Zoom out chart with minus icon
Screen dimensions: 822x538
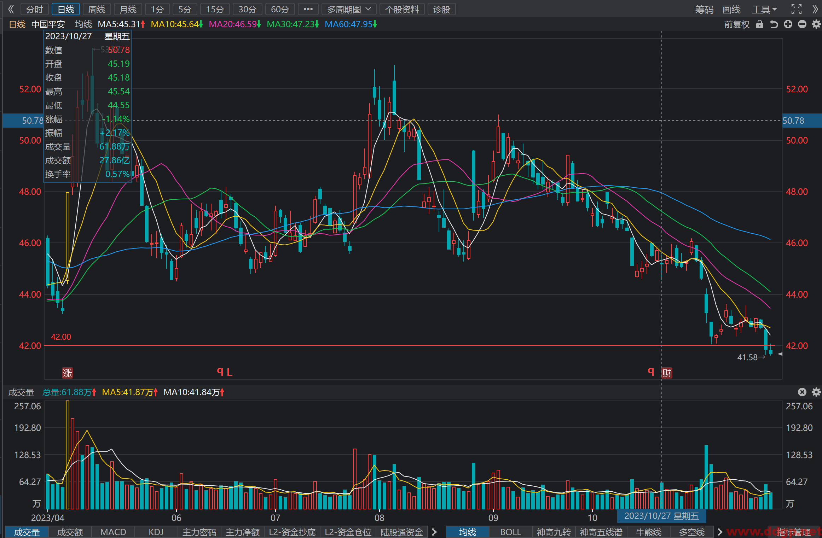802,24
